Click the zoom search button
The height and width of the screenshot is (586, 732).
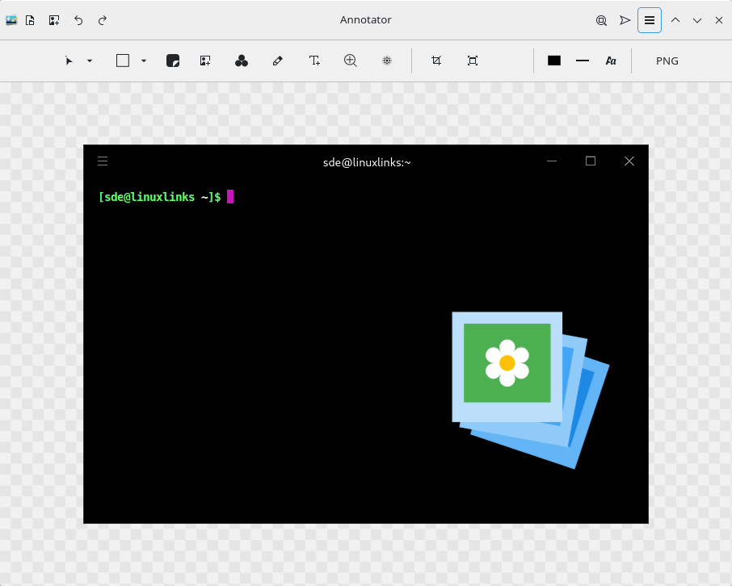click(601, 20)
